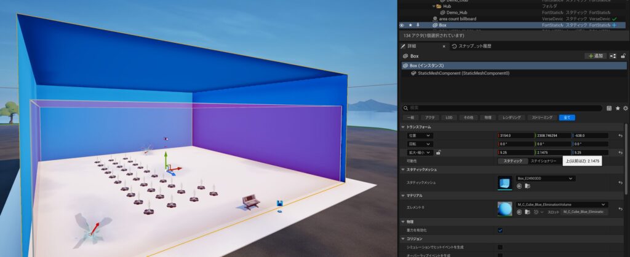
Task: Browse to static mesh asset in content browser
Action: 528,186
